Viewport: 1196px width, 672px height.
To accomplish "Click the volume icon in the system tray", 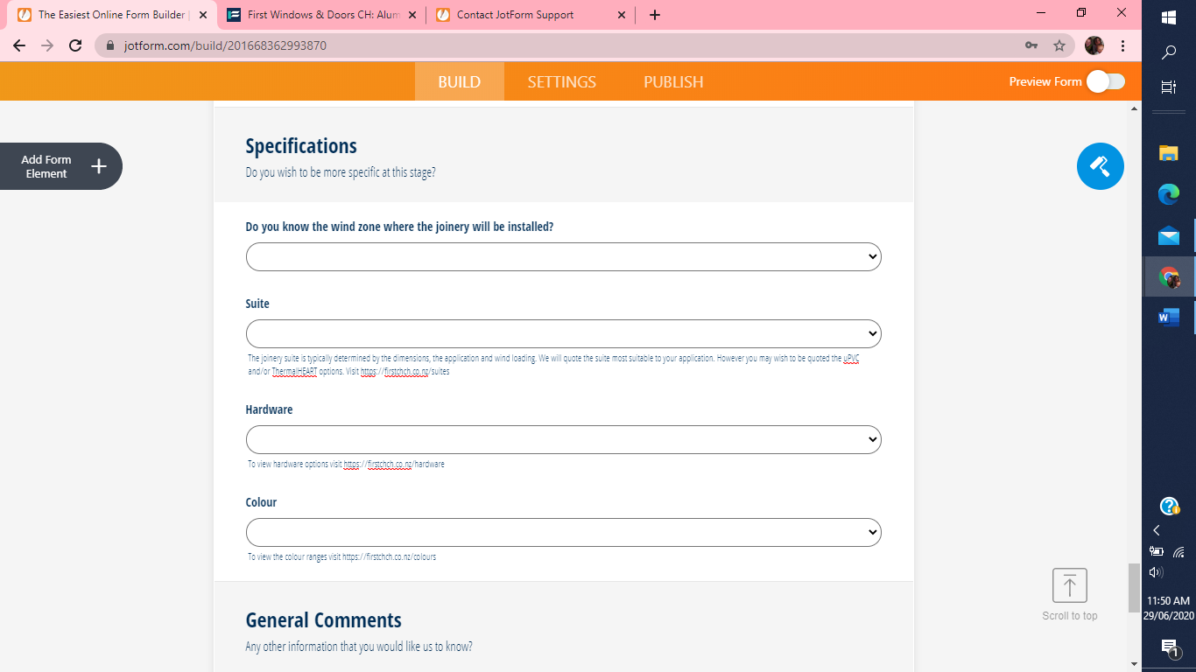I will [1156, 571].
